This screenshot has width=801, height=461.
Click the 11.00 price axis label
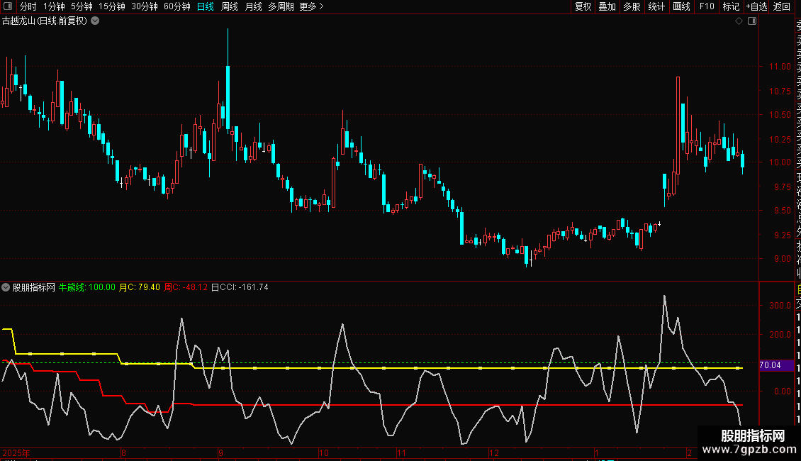[780, 67]
